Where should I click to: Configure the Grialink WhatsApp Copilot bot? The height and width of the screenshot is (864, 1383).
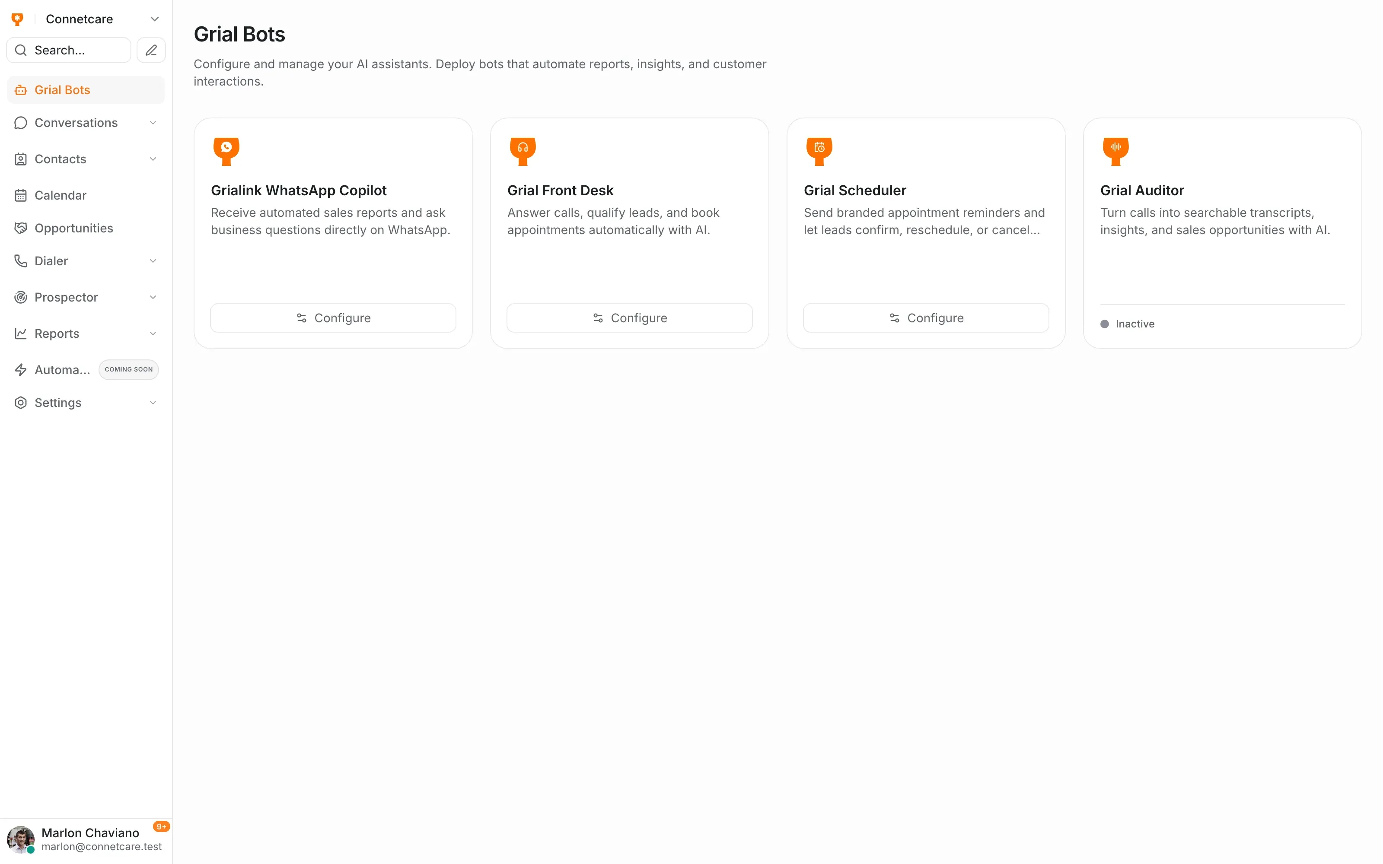point(333,318)
